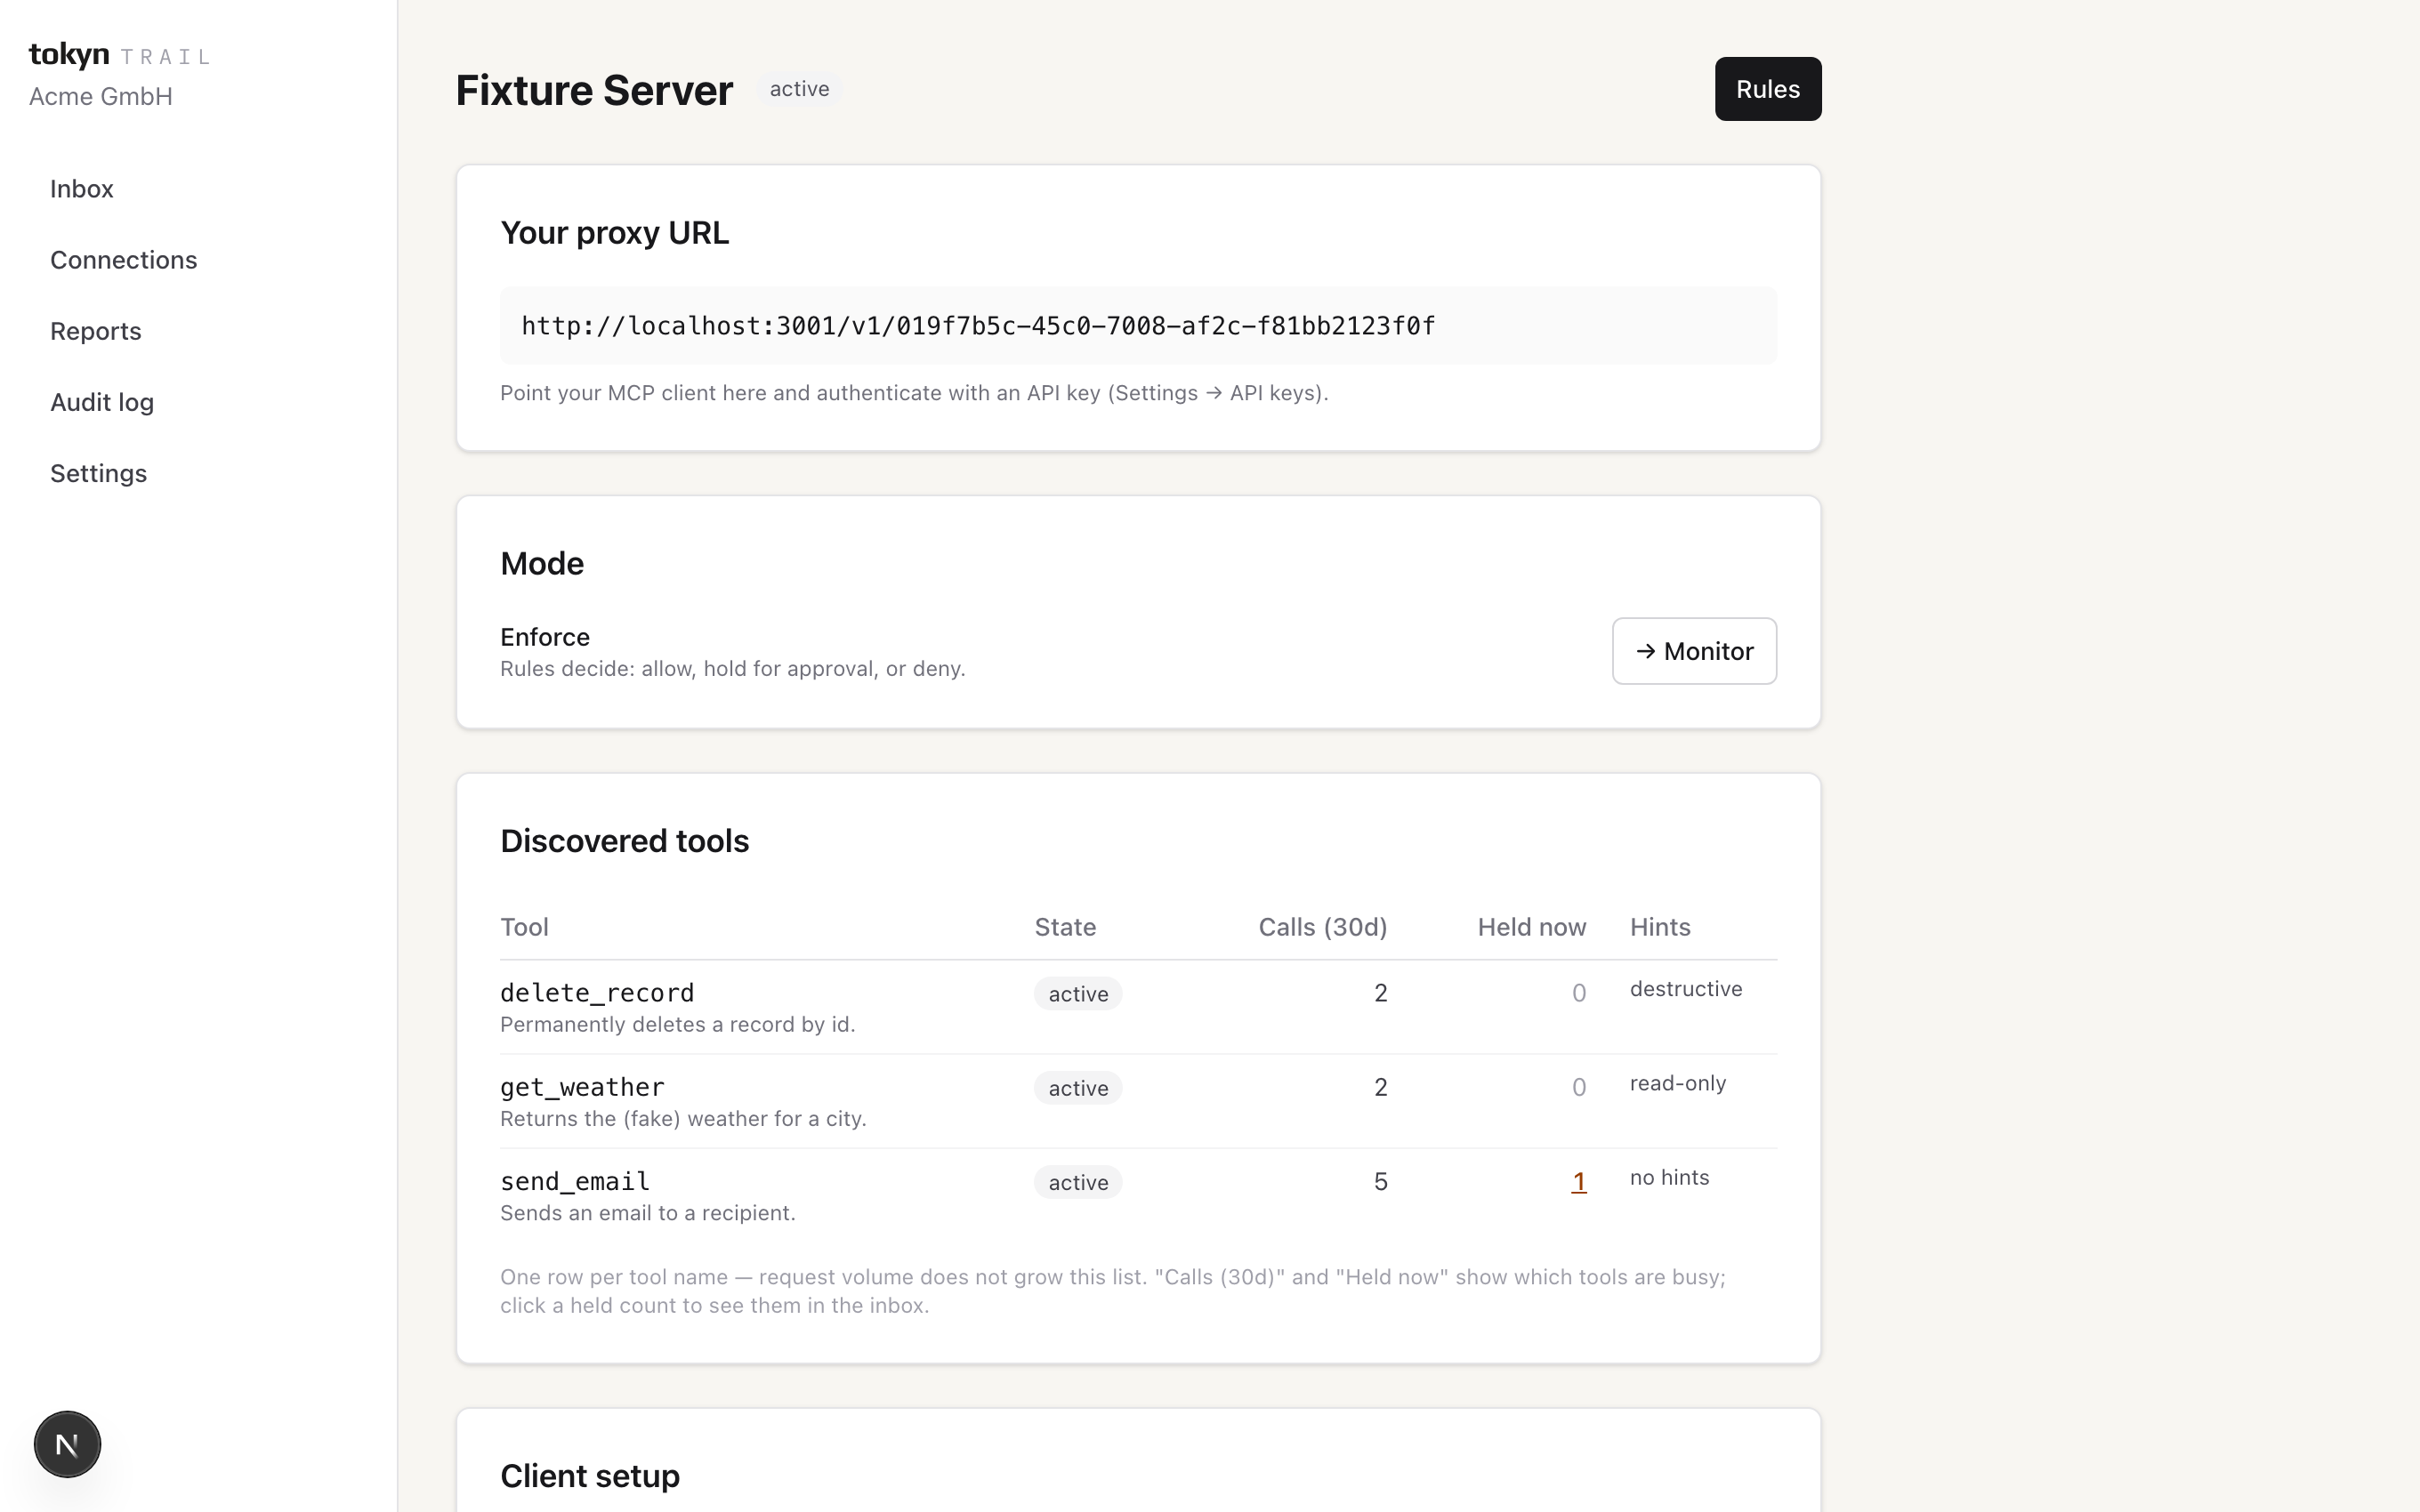Open Settings from the sidebar

[99, 473]
